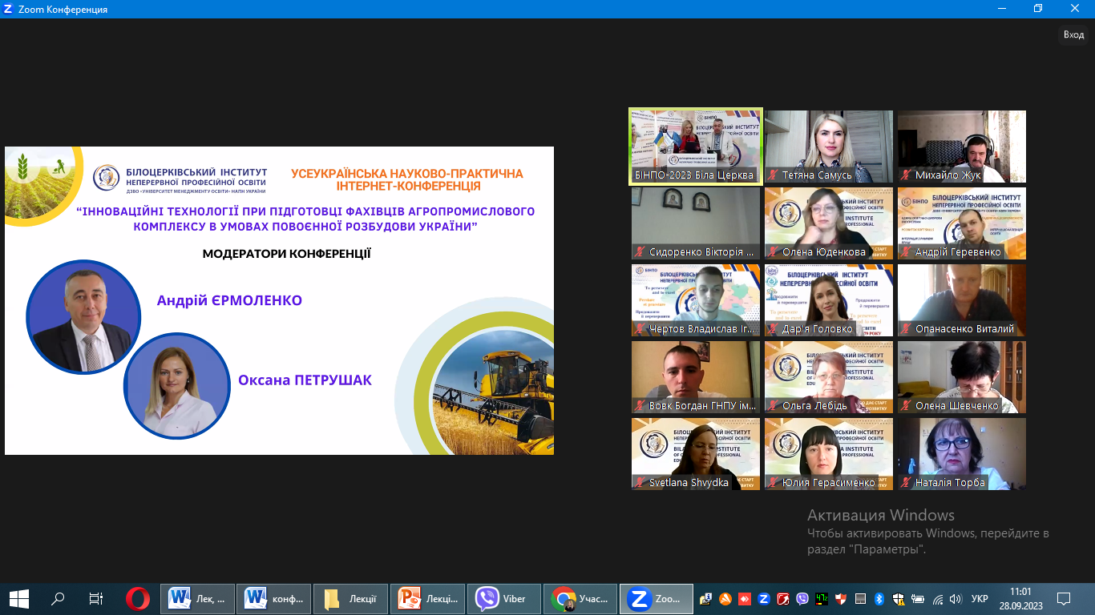Open the Windows Start menu
This screenshot has height=615, width=1095.
click(18, 598)
